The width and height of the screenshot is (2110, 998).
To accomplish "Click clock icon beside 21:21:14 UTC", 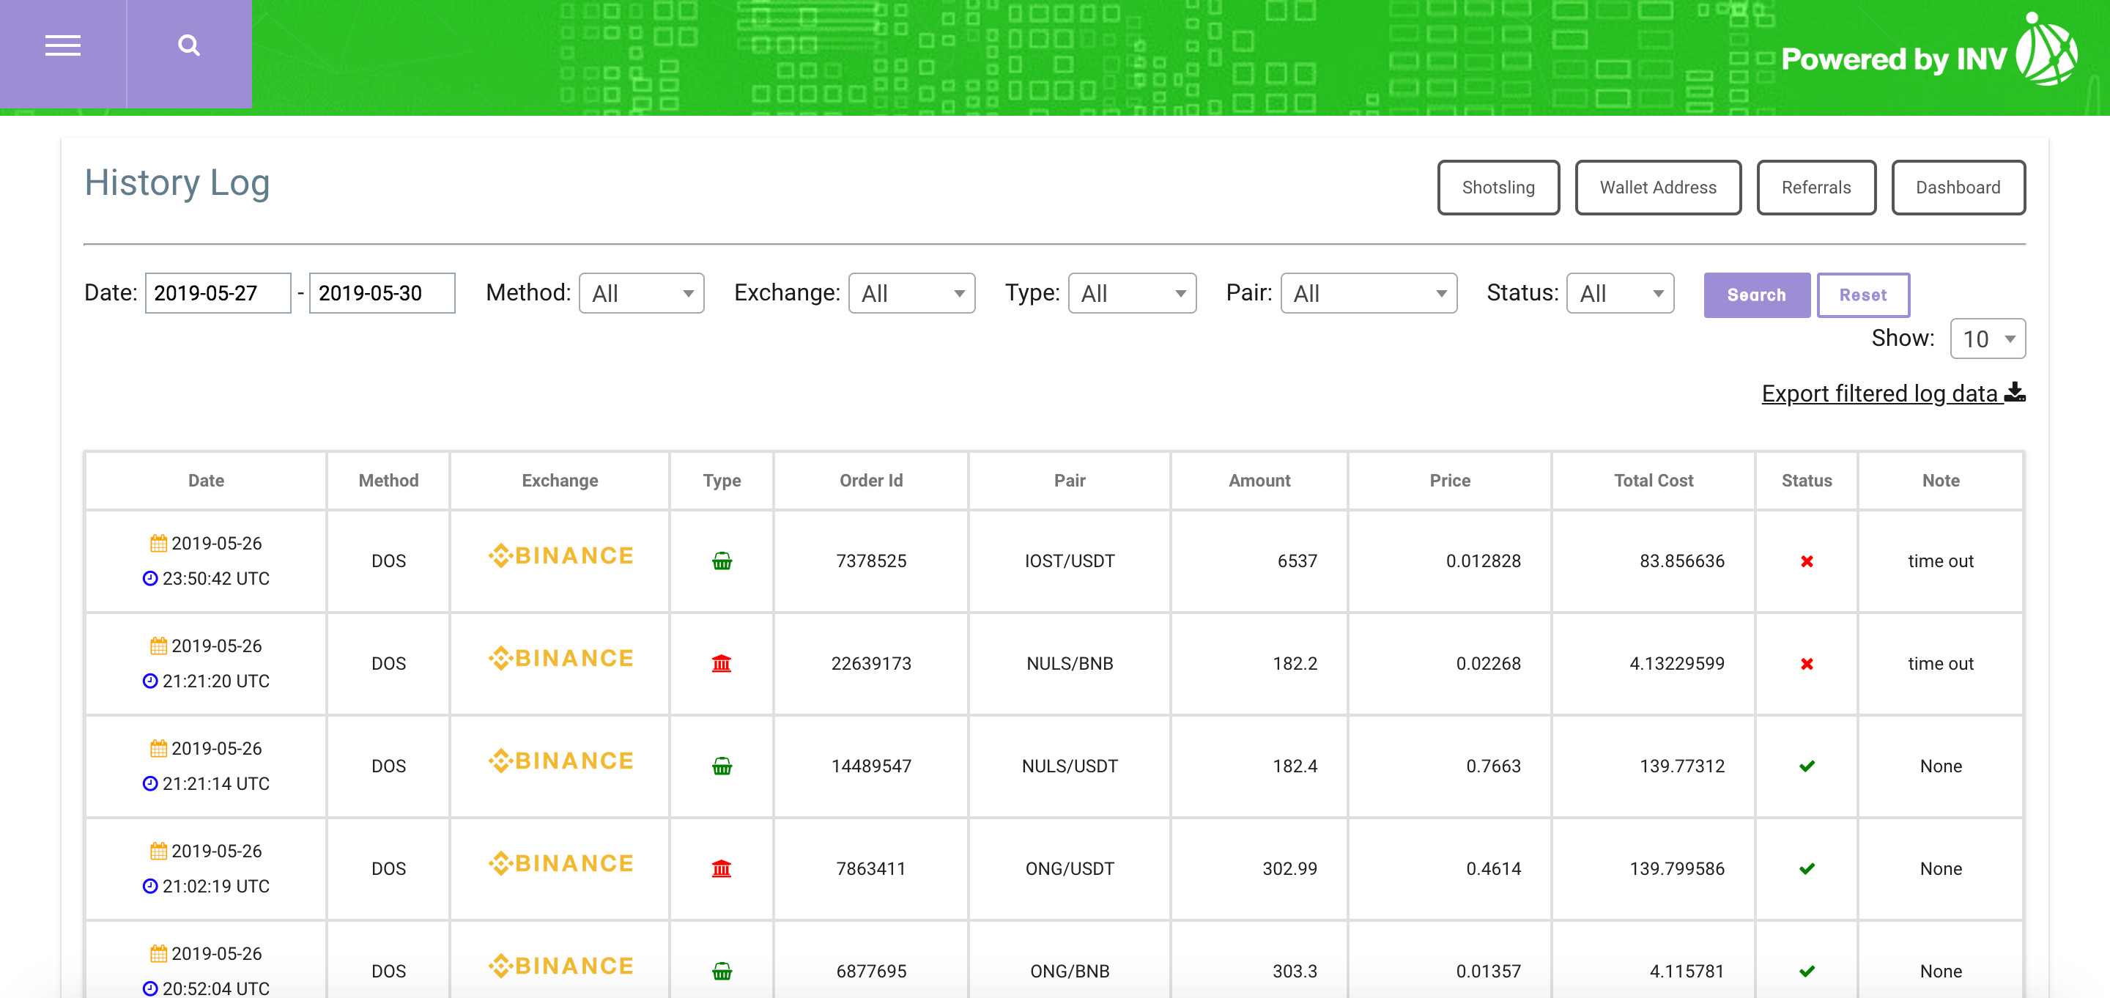I will pyautogui.click(x=150, y=783).
